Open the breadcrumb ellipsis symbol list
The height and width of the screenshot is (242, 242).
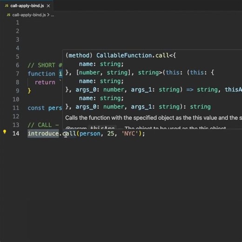click(x=53, y=15)
